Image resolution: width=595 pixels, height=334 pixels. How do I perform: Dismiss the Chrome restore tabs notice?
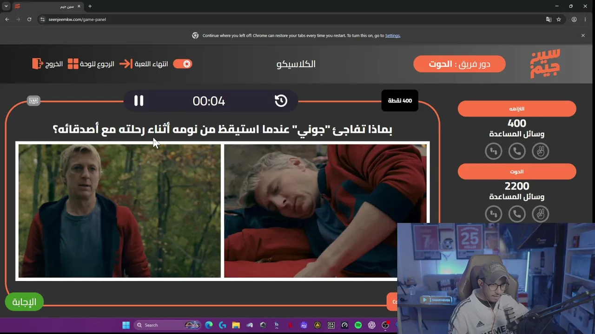(583, 35)
